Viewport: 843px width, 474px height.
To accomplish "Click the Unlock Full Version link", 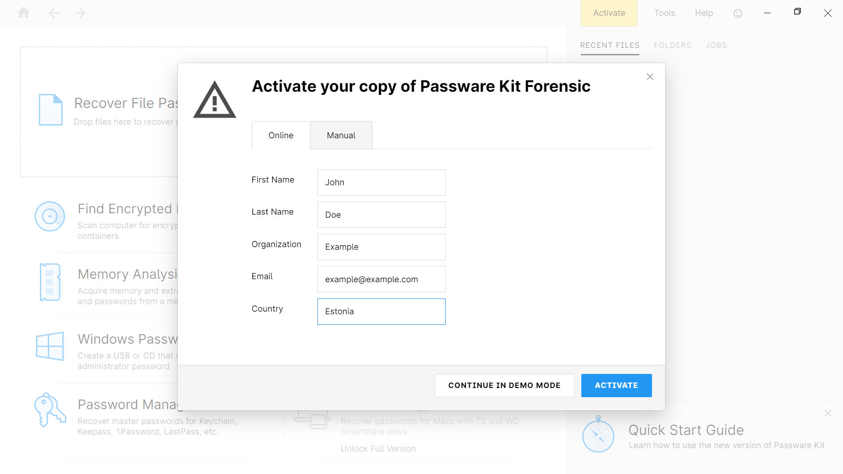I will coord(378,449).
